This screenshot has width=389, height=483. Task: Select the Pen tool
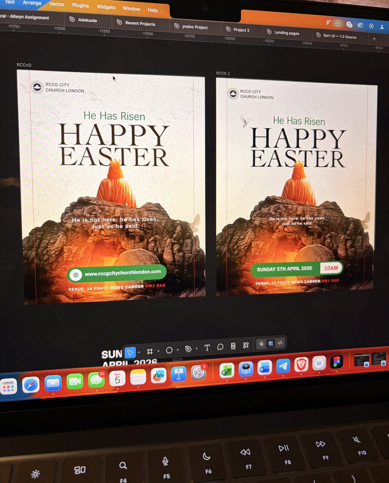[188, 349]
